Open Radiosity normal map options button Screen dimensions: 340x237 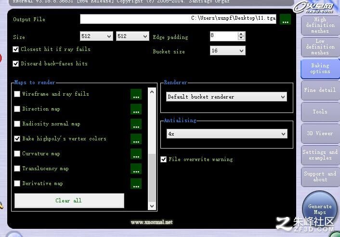(x=136, y=124)
